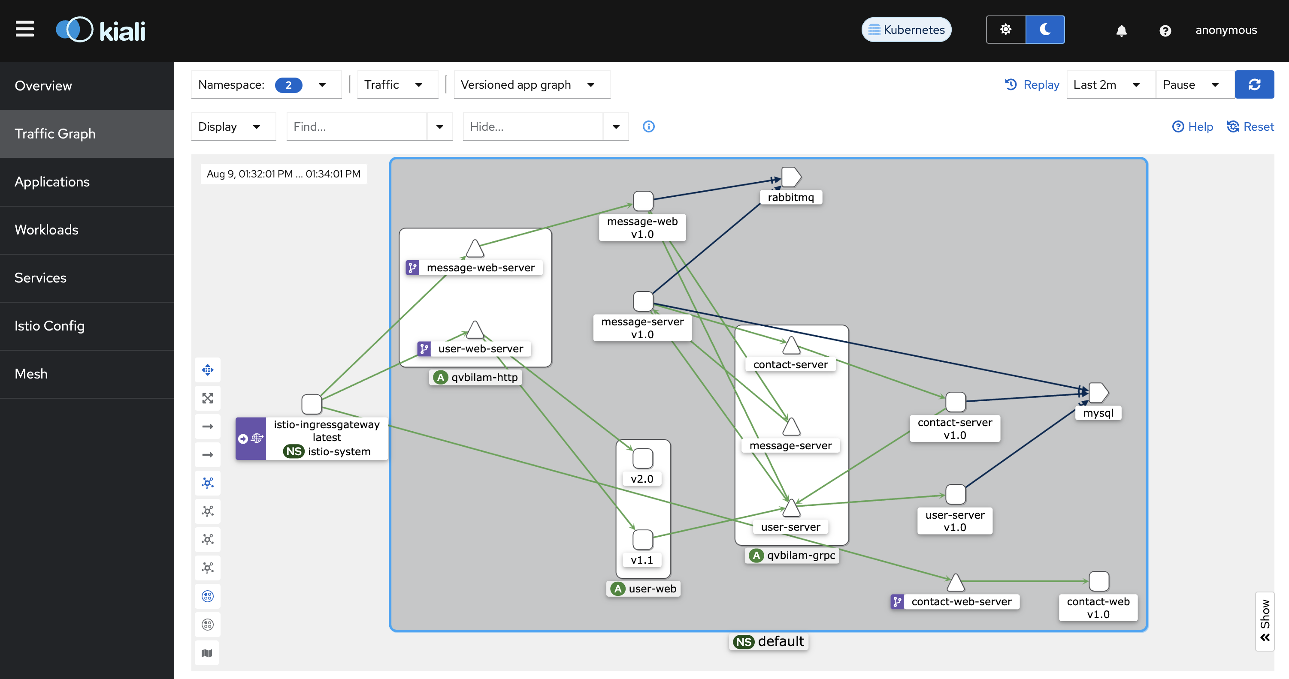Click the user-web v1.1 node
The image size is (1289, 679).
(643, 540)
